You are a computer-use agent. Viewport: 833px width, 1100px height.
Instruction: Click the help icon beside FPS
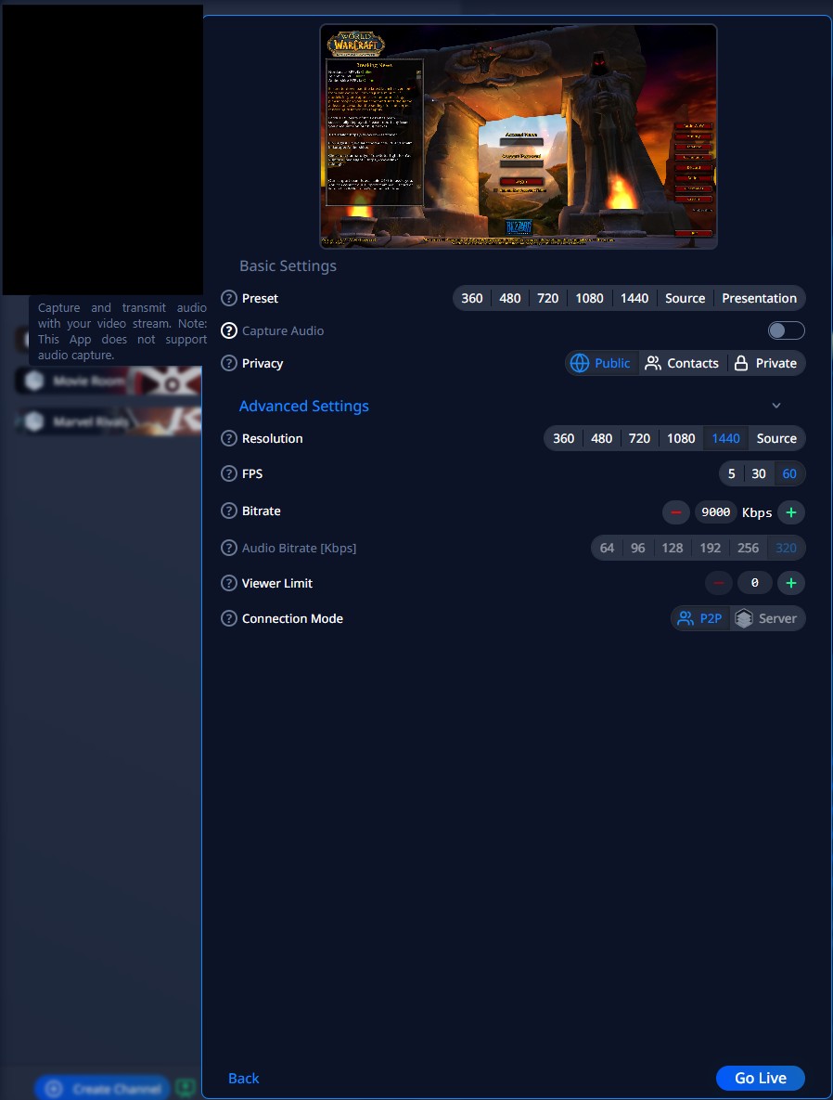(229, 473)
